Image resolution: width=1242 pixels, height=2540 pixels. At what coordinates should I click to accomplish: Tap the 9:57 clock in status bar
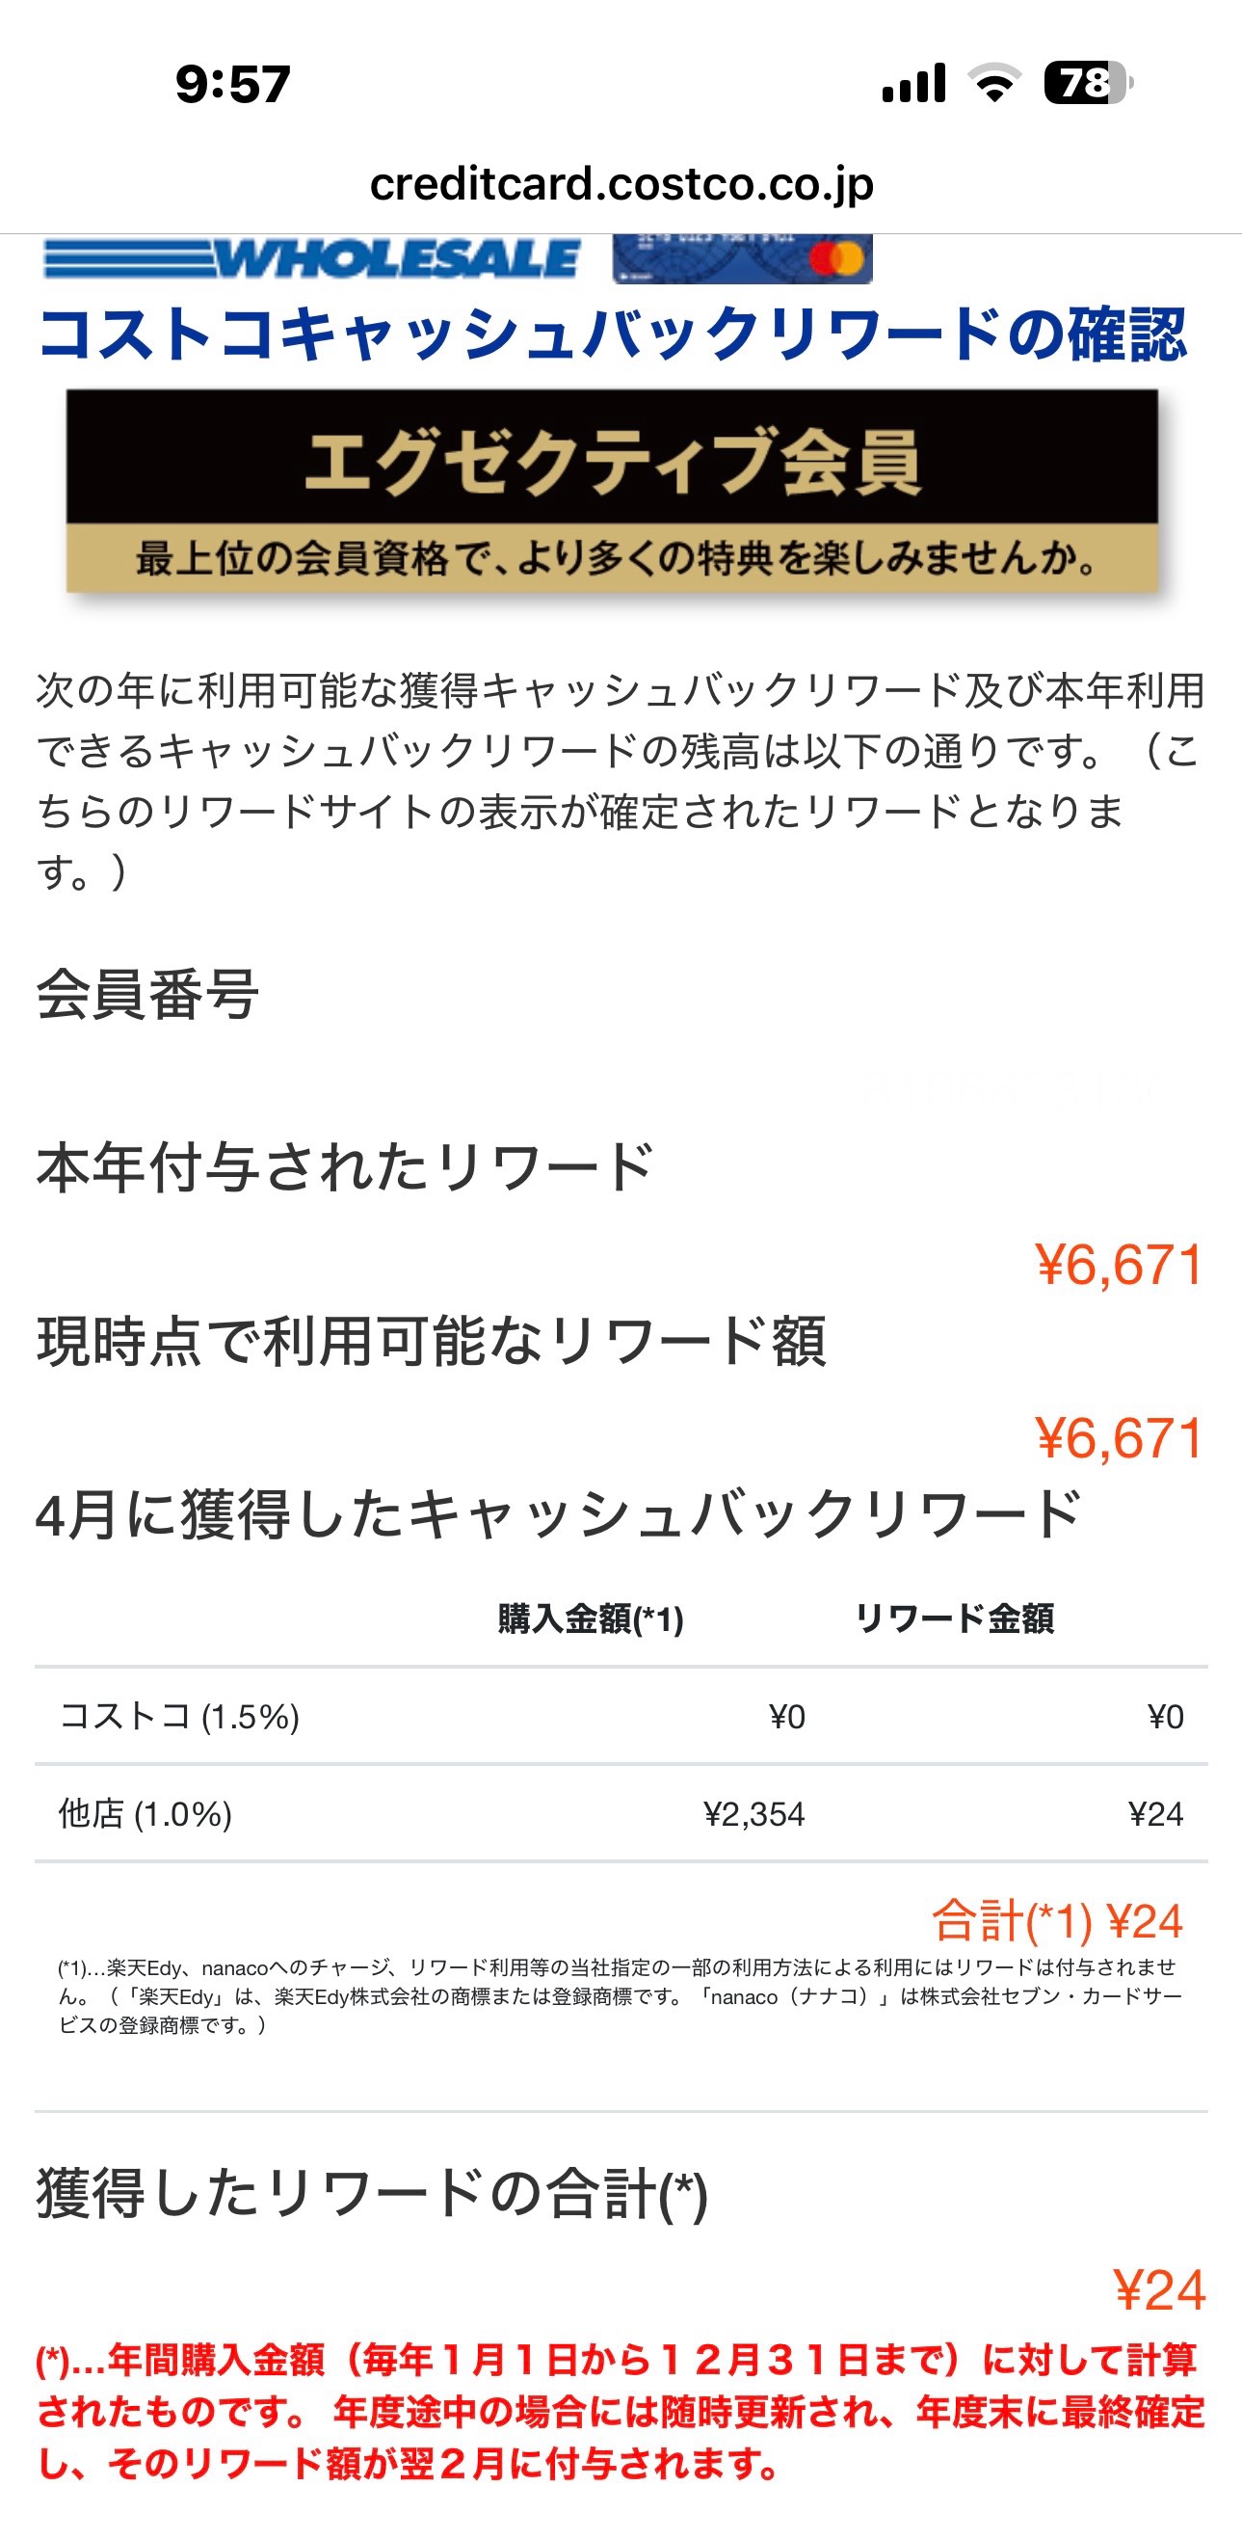[x=232, y=84]
